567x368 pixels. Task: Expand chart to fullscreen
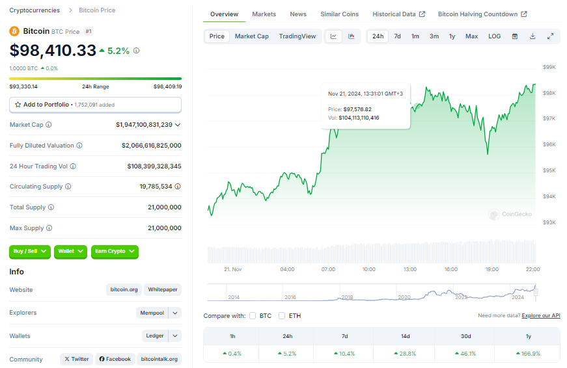[550, 36]
